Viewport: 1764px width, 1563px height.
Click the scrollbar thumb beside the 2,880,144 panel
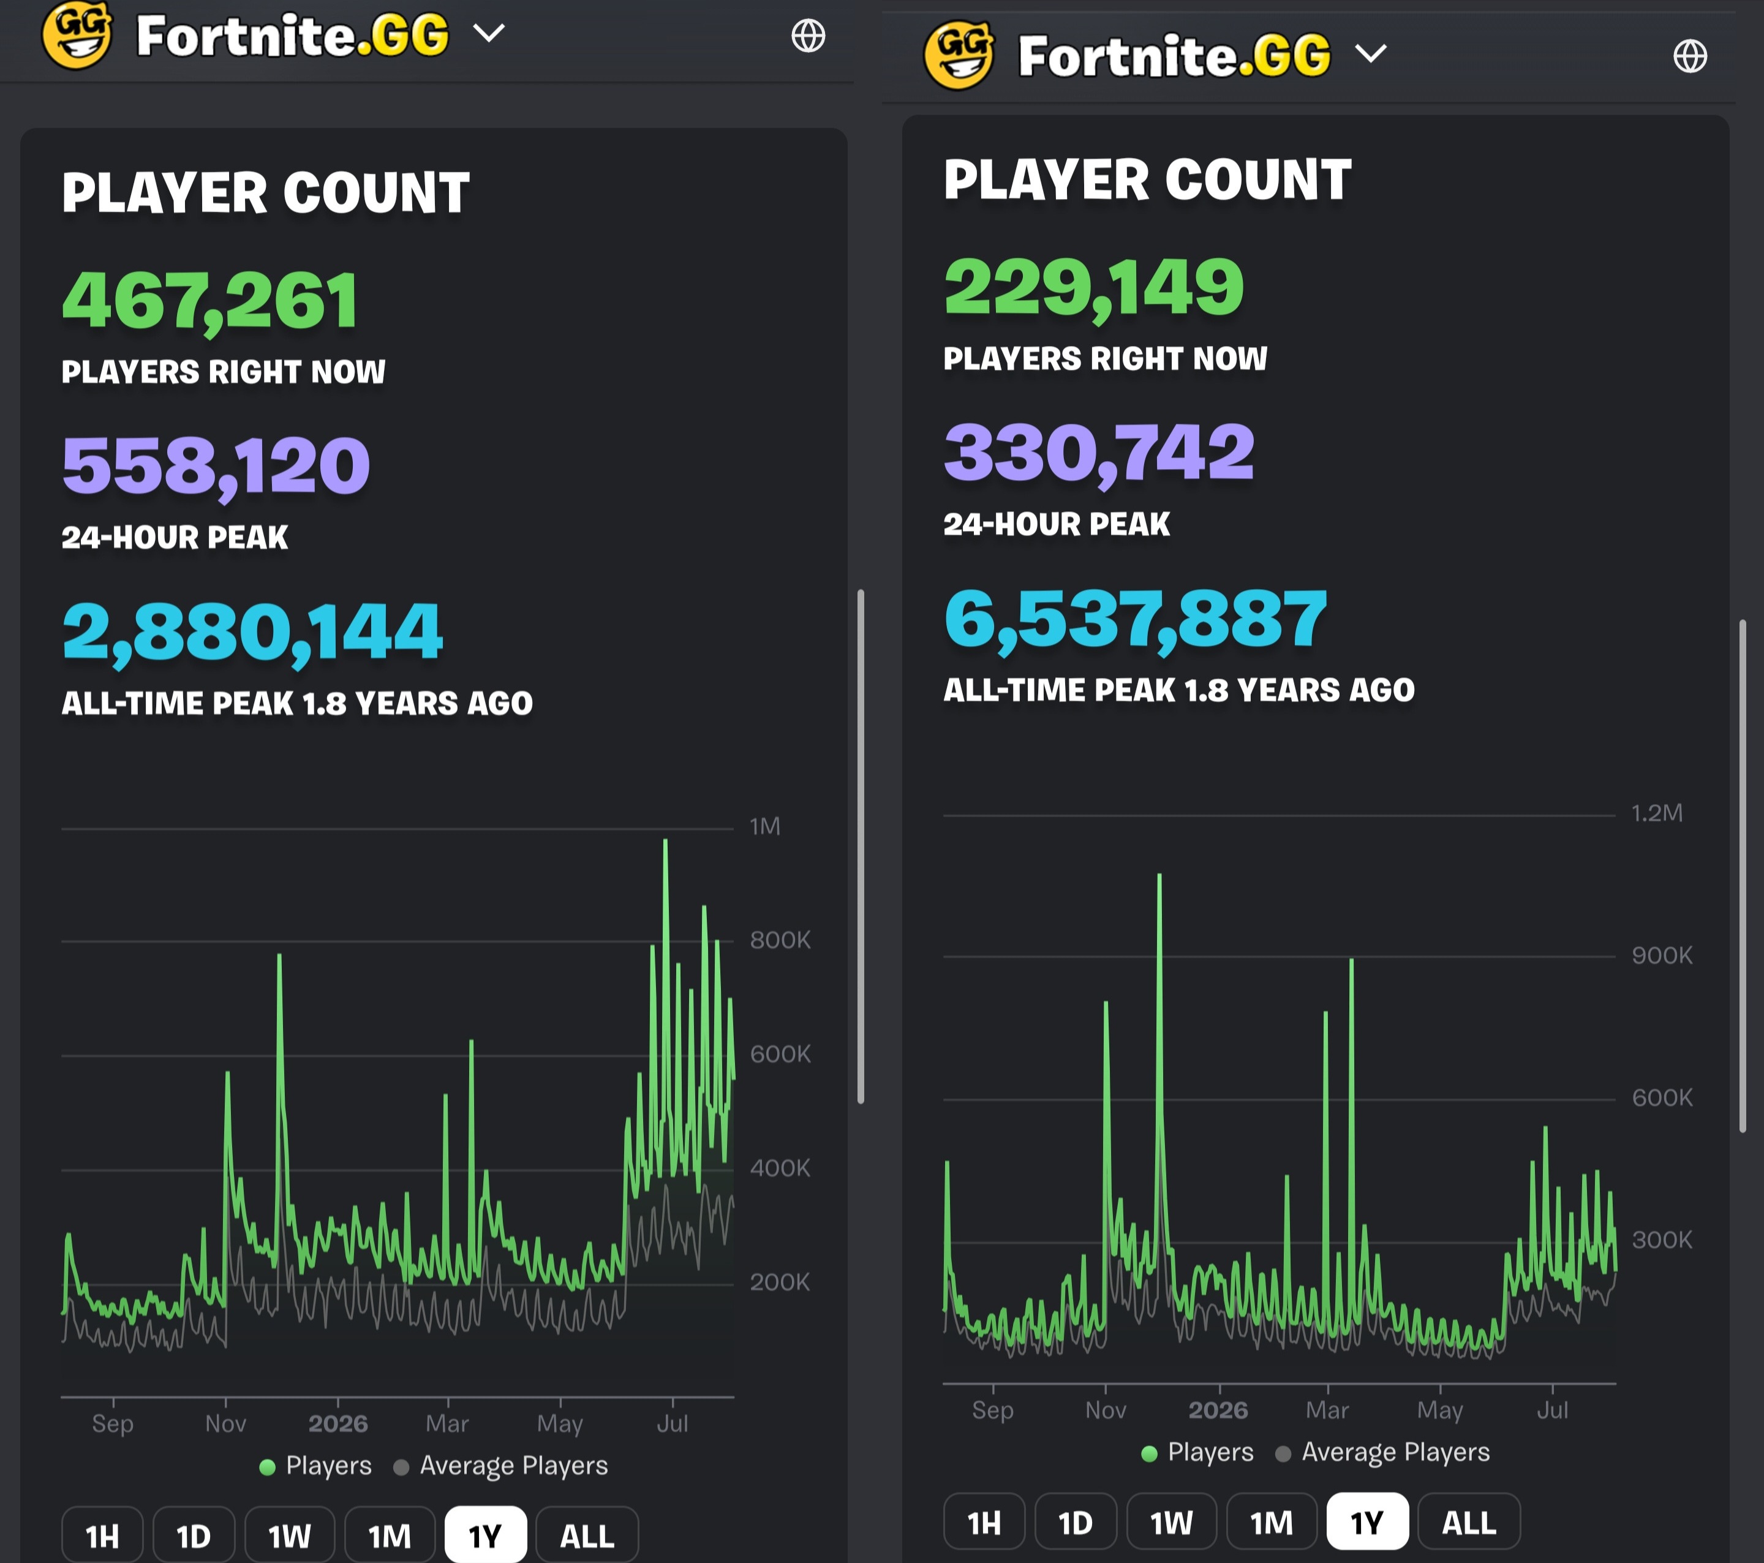point(861,846)
